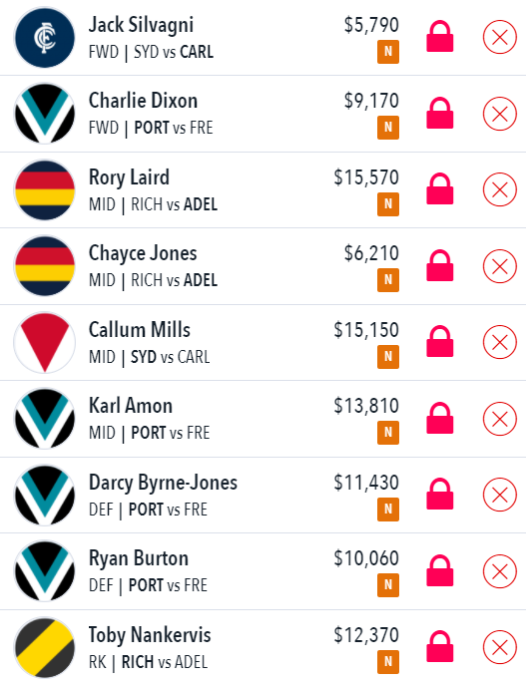Viewport: 526px width, 685px height.
Task: Toggle the lock for Rory Laird
Action: (440, 188)
